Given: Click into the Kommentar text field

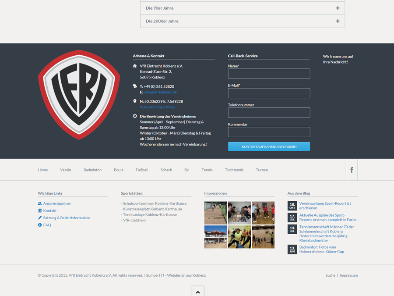Looking at the screenshot, I should pos(269,132).
